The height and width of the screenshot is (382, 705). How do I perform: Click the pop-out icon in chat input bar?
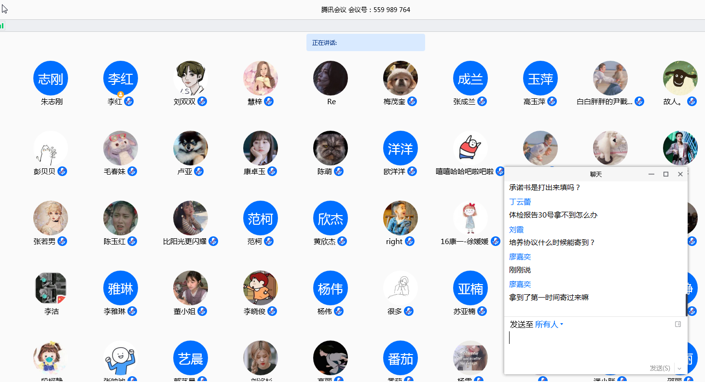point(678,324)
